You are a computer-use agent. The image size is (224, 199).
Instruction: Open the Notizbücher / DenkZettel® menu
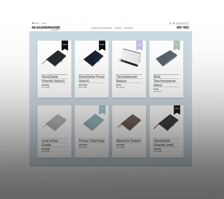coord(101,28)
